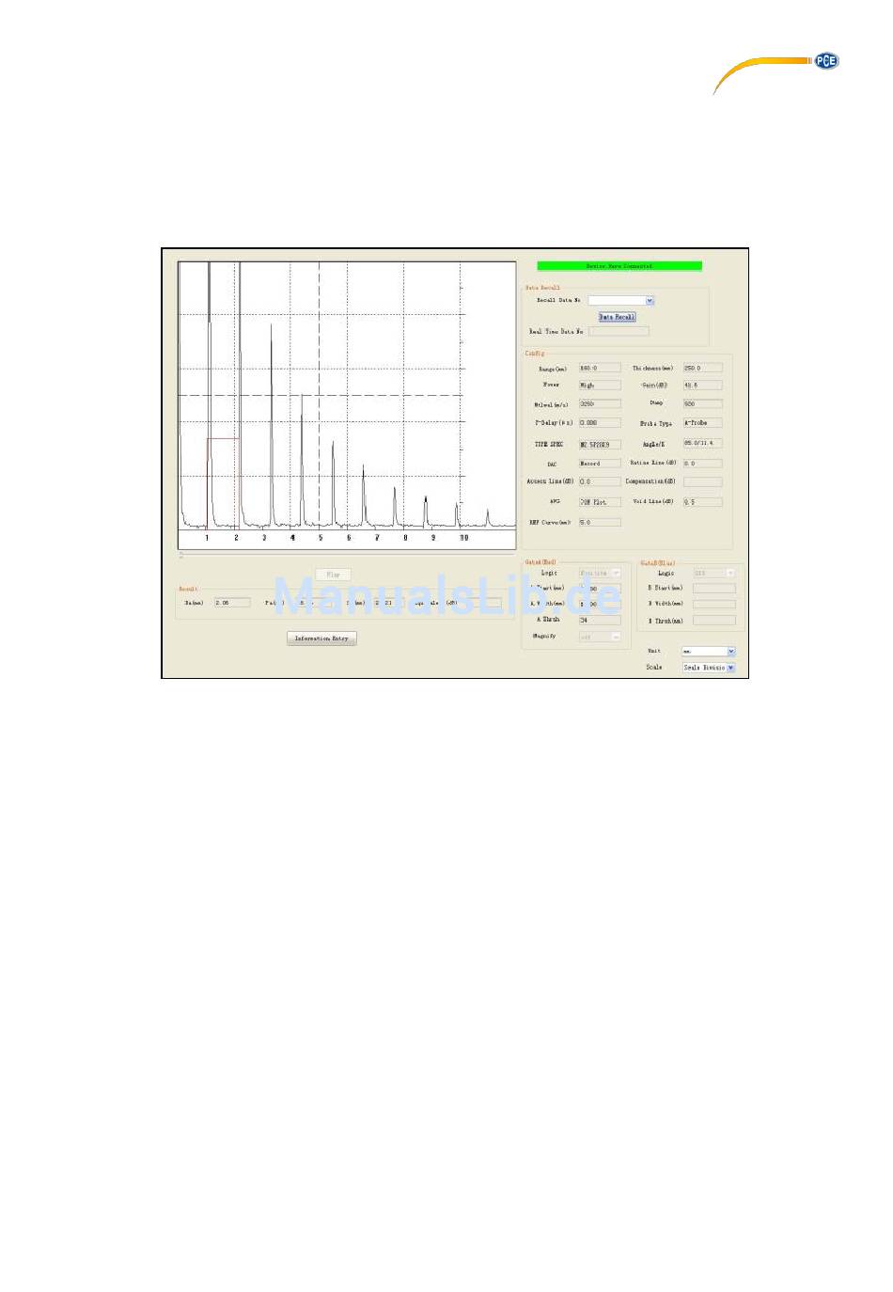
Task: Click the Gate A Start(mm) field
Action: (x=600, y=589)
